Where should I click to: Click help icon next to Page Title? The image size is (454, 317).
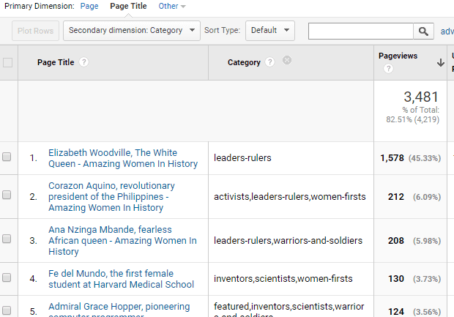pos(83,62)
